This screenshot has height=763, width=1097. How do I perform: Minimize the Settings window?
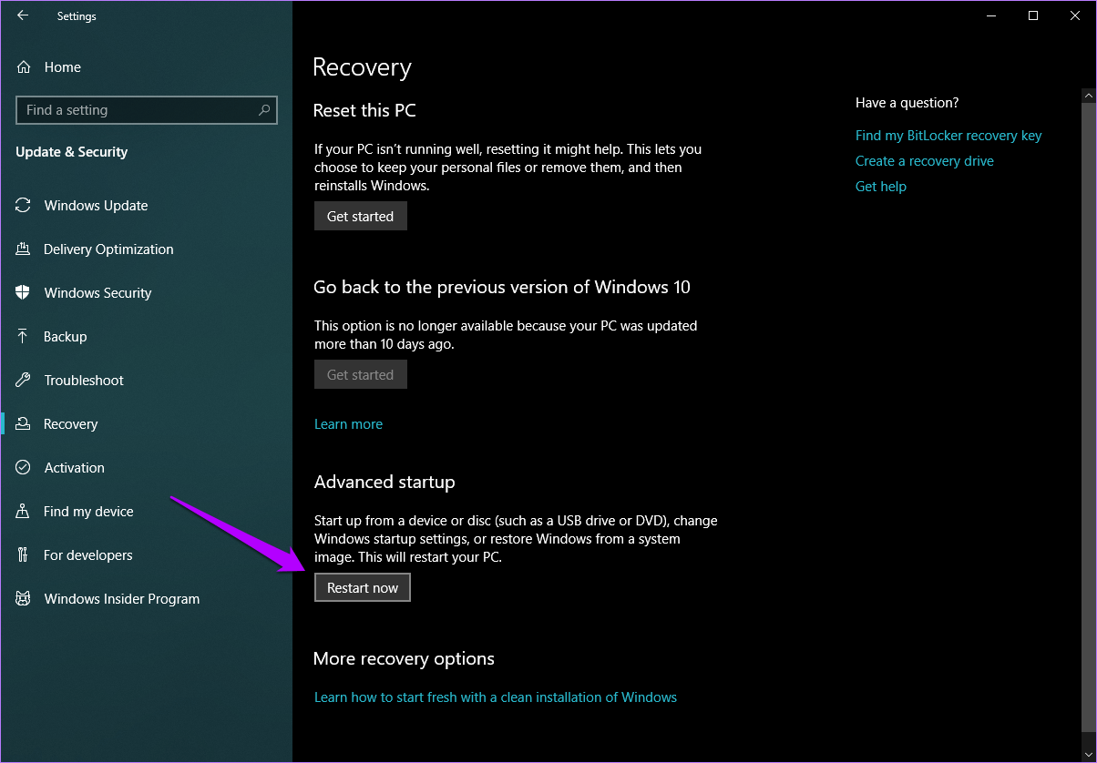[991, 15]
